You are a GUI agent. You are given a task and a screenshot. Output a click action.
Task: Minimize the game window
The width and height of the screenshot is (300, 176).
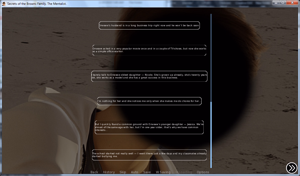tap(276, 3)
